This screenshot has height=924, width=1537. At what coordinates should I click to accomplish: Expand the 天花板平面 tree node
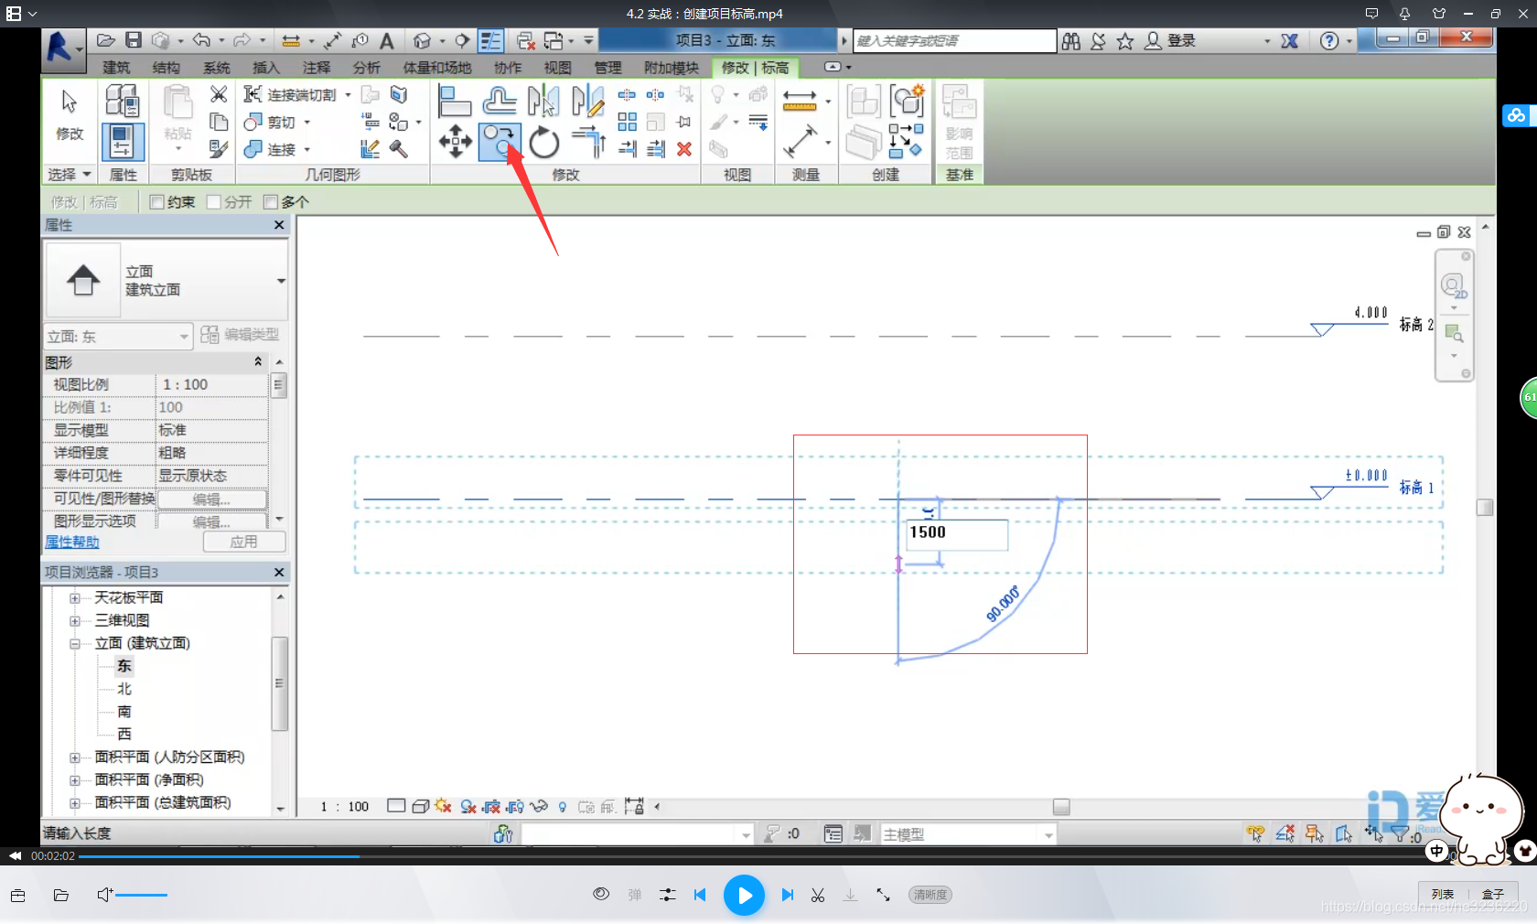(75, 598)
